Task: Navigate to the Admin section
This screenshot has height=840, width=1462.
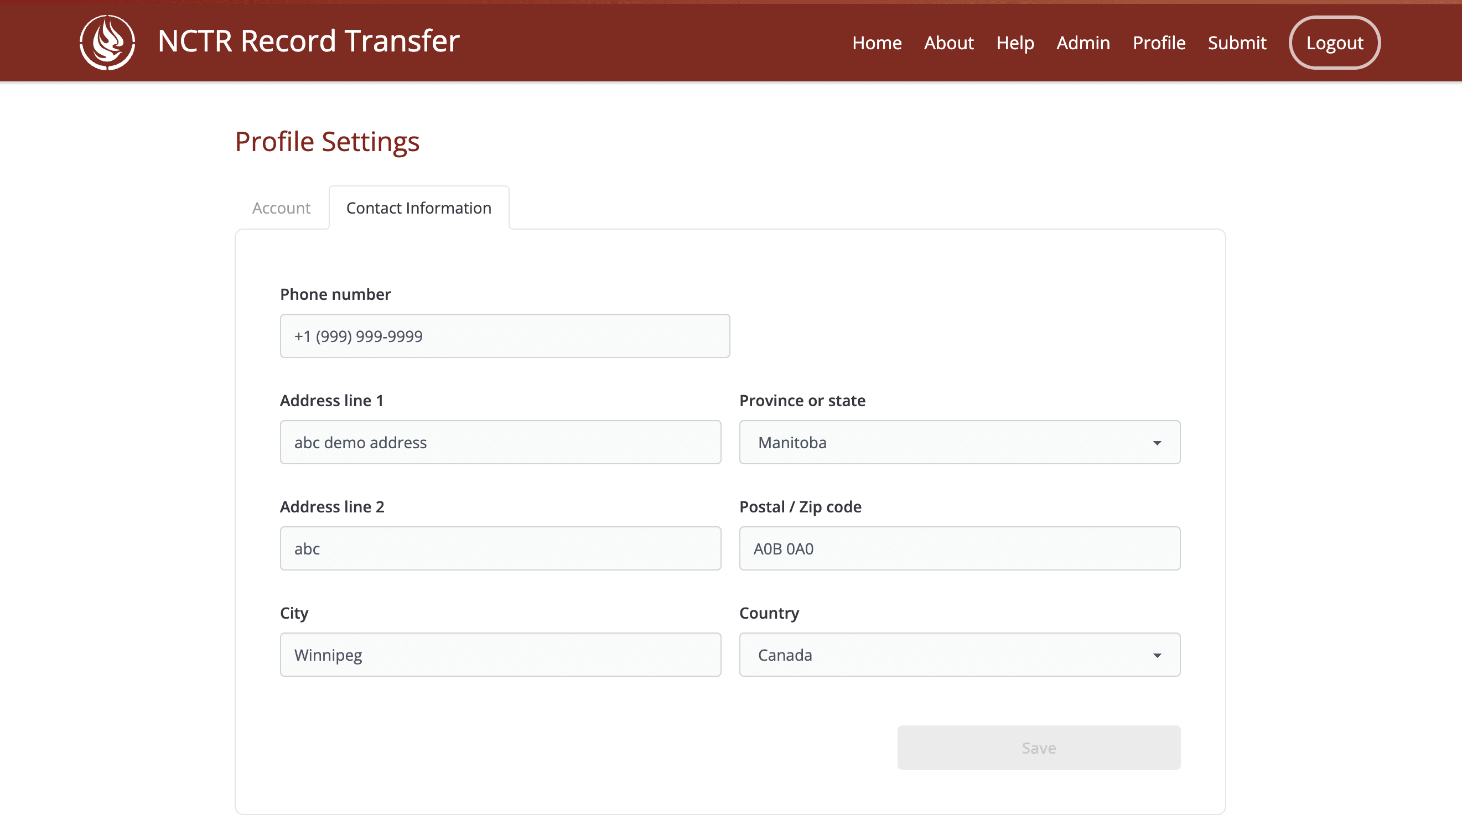Action: pos(1083,43)
